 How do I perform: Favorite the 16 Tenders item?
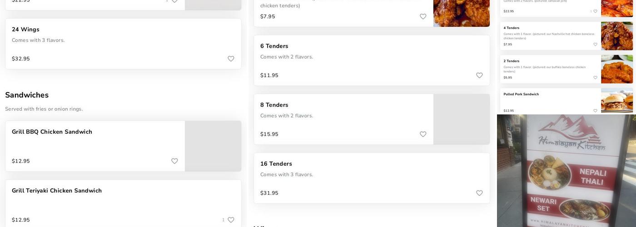tap(479, 193)
